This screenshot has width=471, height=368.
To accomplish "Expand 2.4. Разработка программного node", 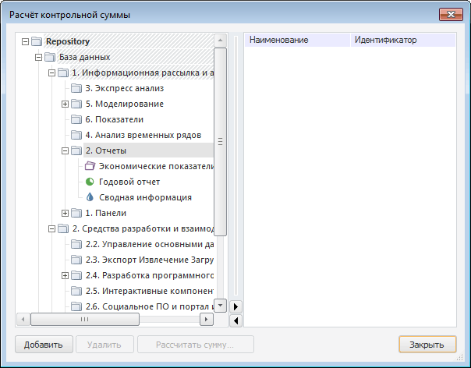I will [65, 275].
